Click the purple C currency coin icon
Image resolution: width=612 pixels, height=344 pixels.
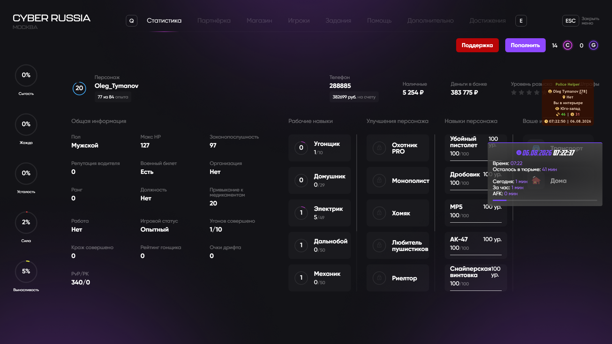click(x=568, y=45)
